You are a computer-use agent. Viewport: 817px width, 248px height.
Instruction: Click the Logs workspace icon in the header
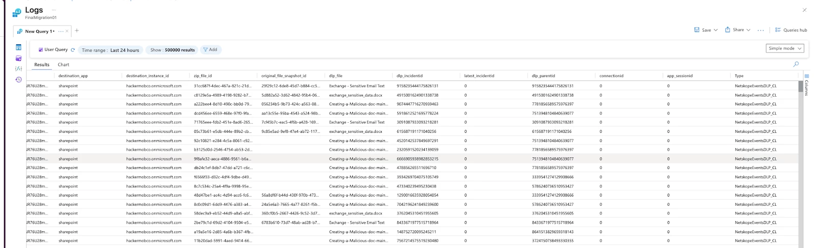[17, 12]
